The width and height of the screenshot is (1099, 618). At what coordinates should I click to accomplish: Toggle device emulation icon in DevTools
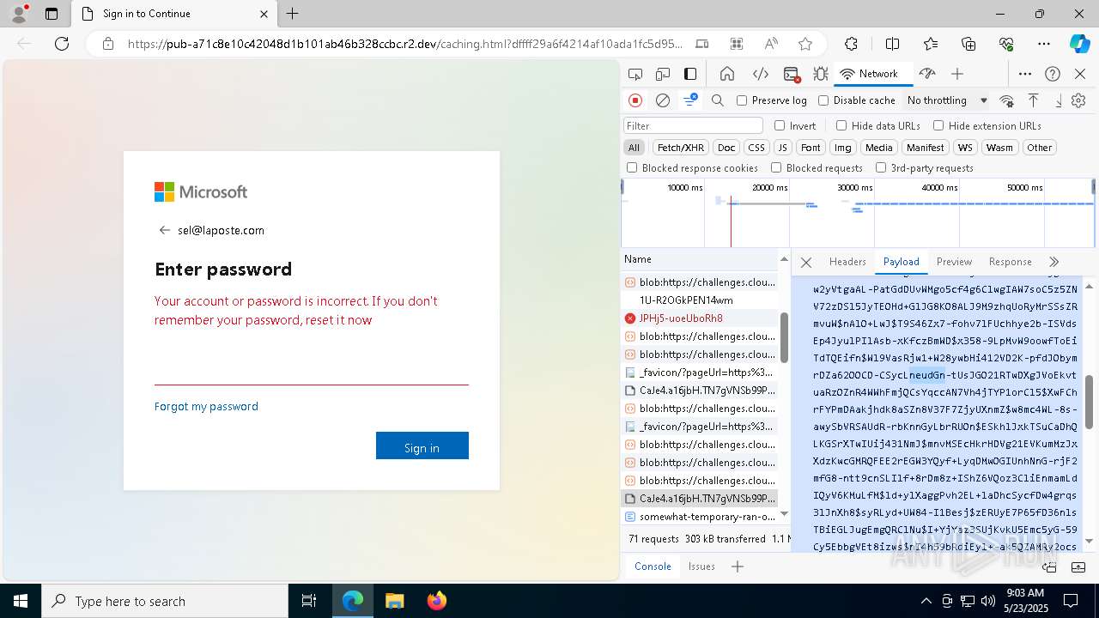pyautogui.click(x=663, y=74)
